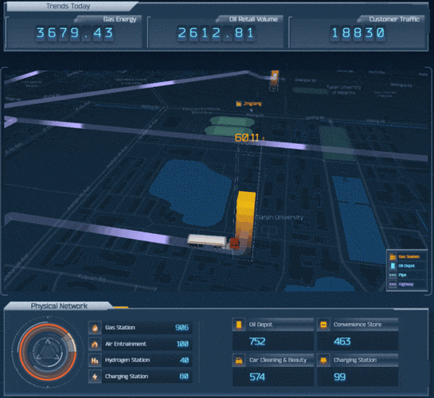Click the Customer Traffic counter panel
Image resolution: width=434 pixels, height=398 pixels.
point(357,32)
